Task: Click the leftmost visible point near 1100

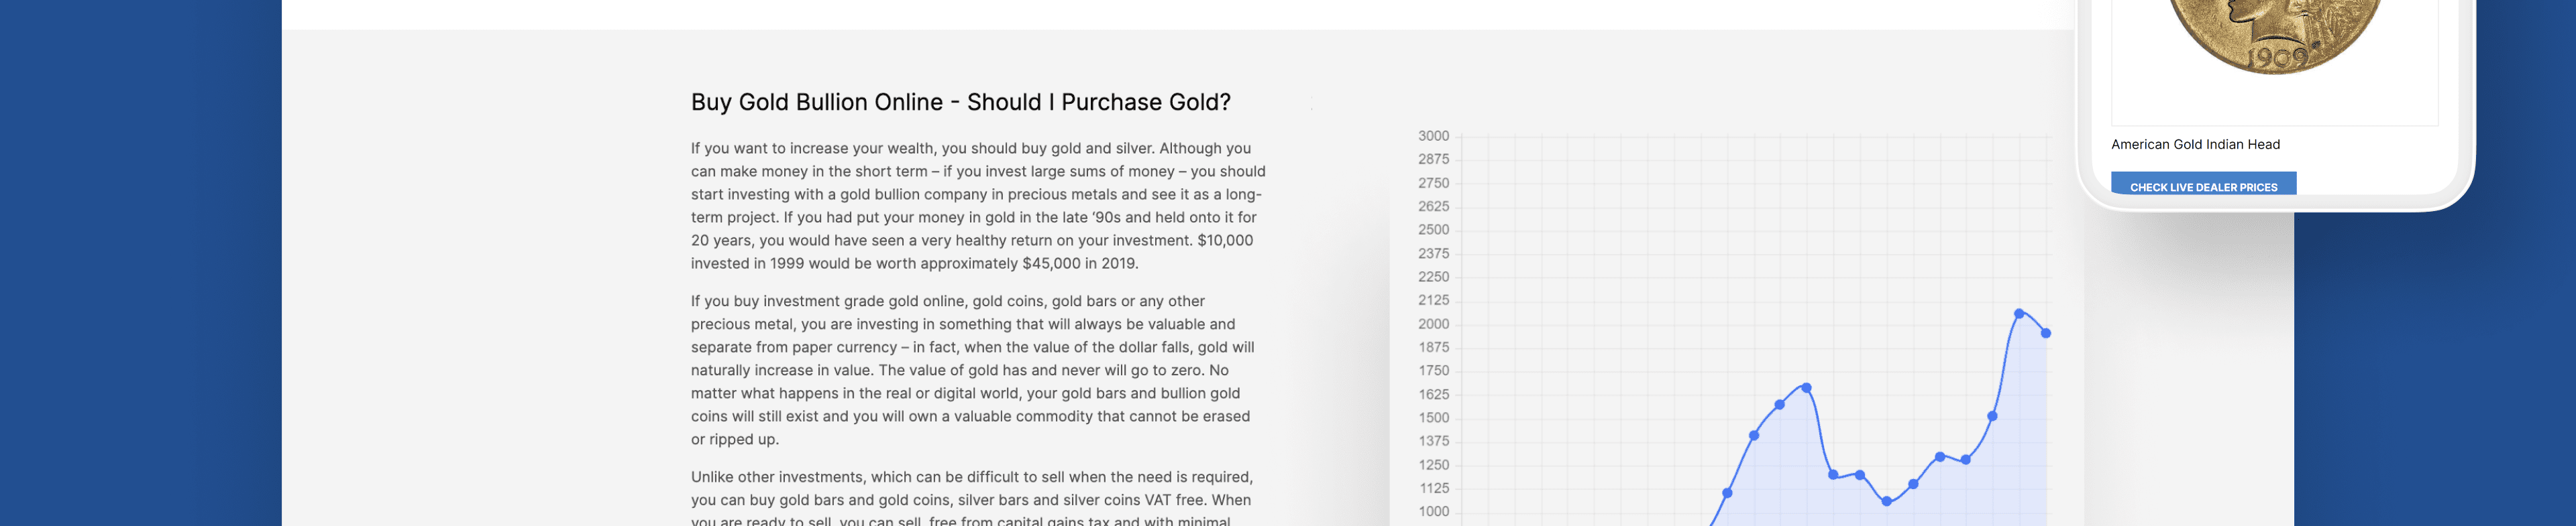Action: [x=1727, y=493]
